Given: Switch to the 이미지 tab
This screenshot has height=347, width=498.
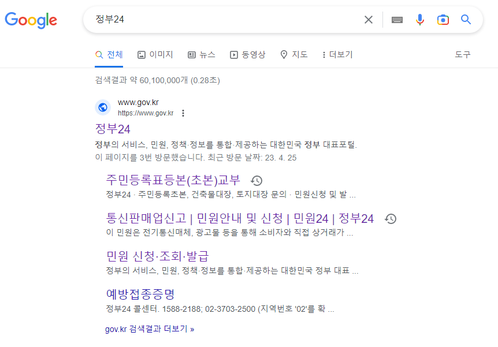Looking at the screenshot, I should [x=155, y=55].
